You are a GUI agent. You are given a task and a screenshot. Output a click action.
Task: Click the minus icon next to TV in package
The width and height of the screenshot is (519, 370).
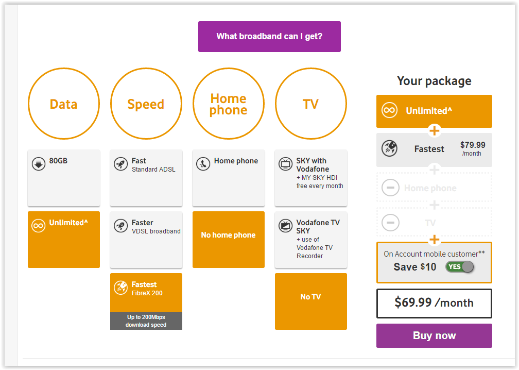coord(391,222)
